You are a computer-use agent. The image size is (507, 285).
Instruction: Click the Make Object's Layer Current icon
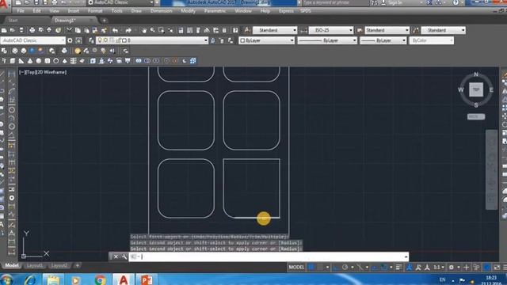pyautogui.click(x=213, y=40)
